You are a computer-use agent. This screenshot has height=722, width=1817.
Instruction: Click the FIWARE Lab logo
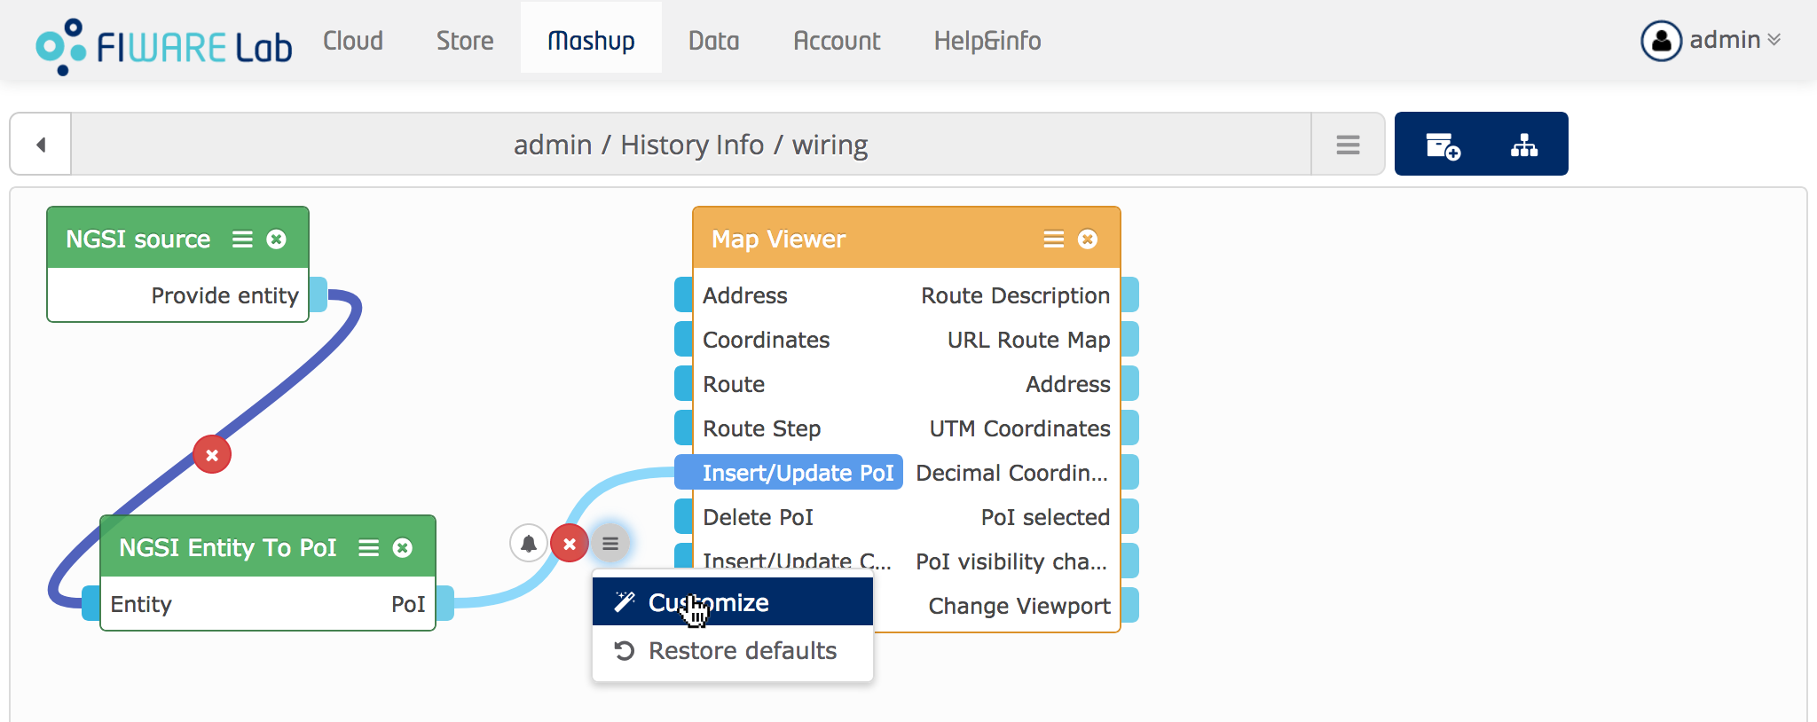tap(164, 46)
